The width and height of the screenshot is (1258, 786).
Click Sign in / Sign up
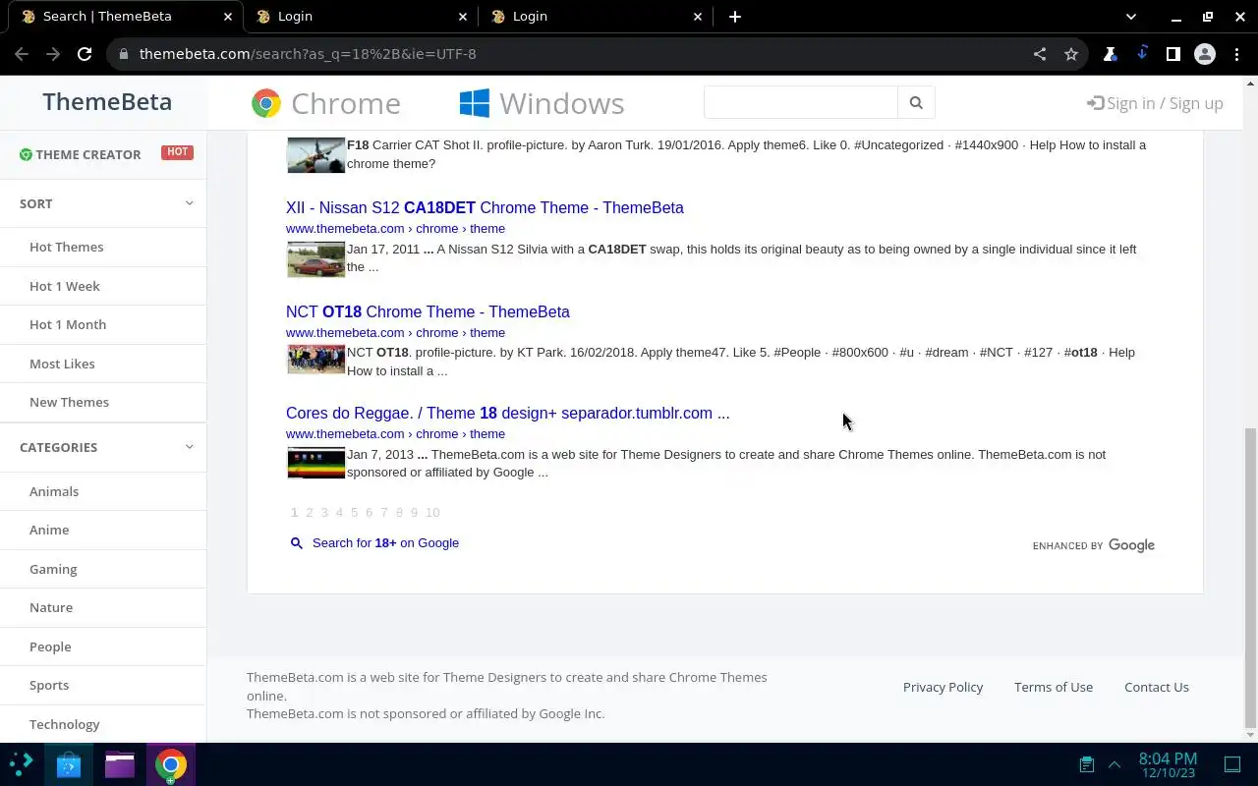pyautogui.click(x=1155, y=103)
